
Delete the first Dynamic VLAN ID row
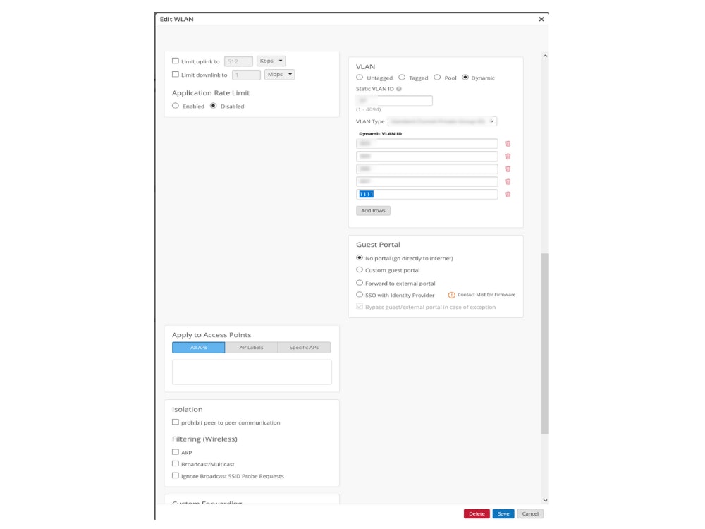click(x=508, y=144)
